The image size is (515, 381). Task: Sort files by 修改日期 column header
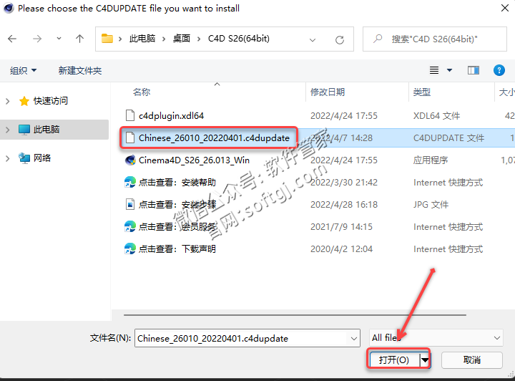coord(328,92)
